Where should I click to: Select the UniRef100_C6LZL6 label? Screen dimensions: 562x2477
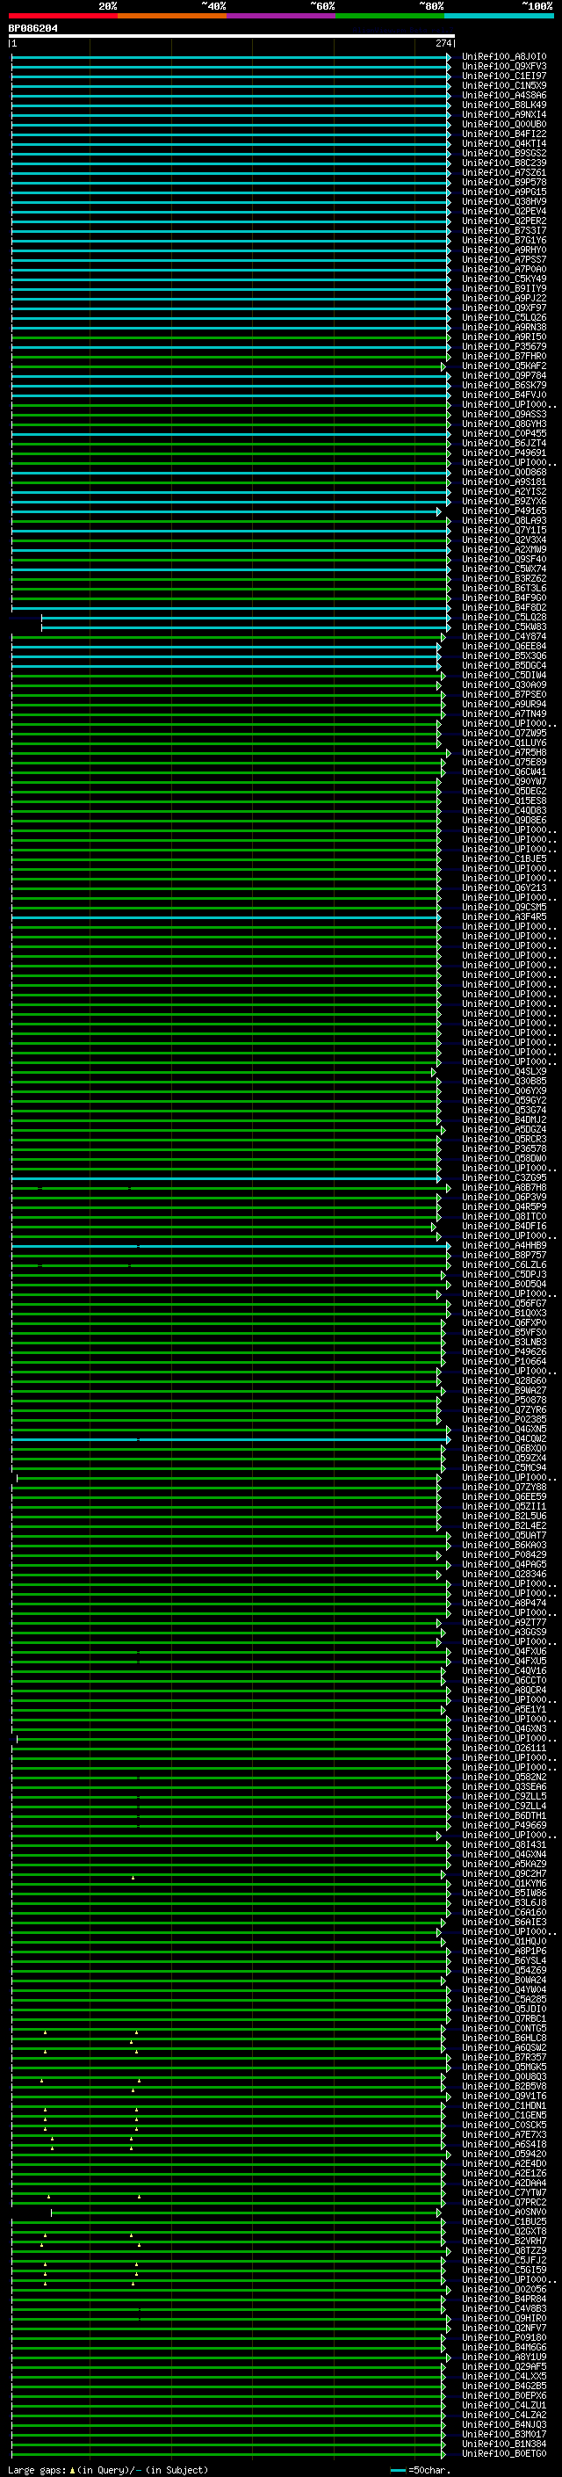(504, 1265)
